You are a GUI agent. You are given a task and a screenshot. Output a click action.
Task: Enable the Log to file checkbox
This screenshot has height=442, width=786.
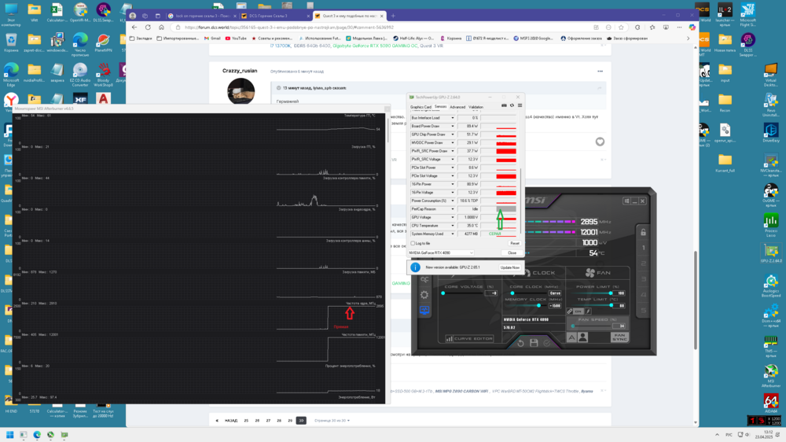413,243
